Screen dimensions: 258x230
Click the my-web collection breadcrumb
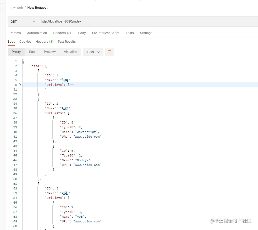point(17,8)
